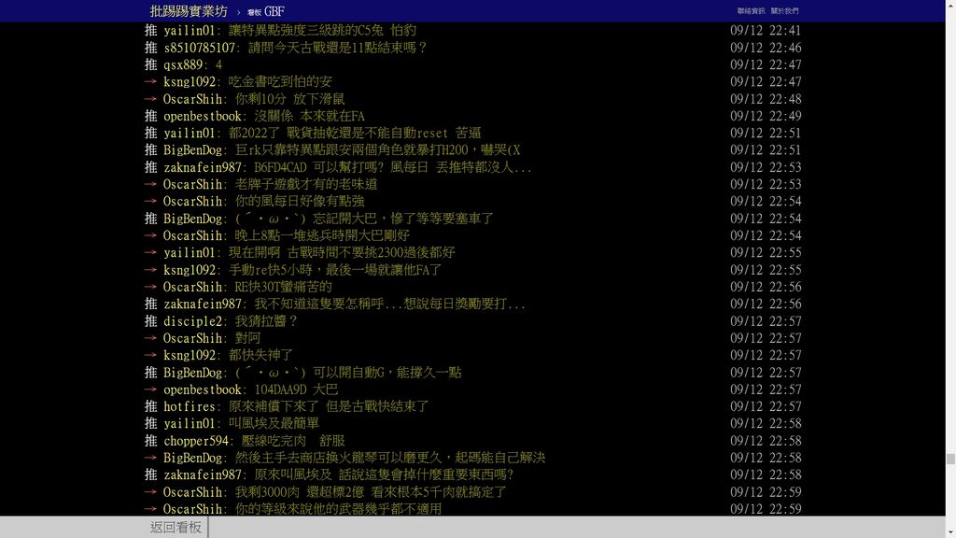
Task: Click comment '你剩10分 放下滑鼠'
Action: (x=289, y=99)
